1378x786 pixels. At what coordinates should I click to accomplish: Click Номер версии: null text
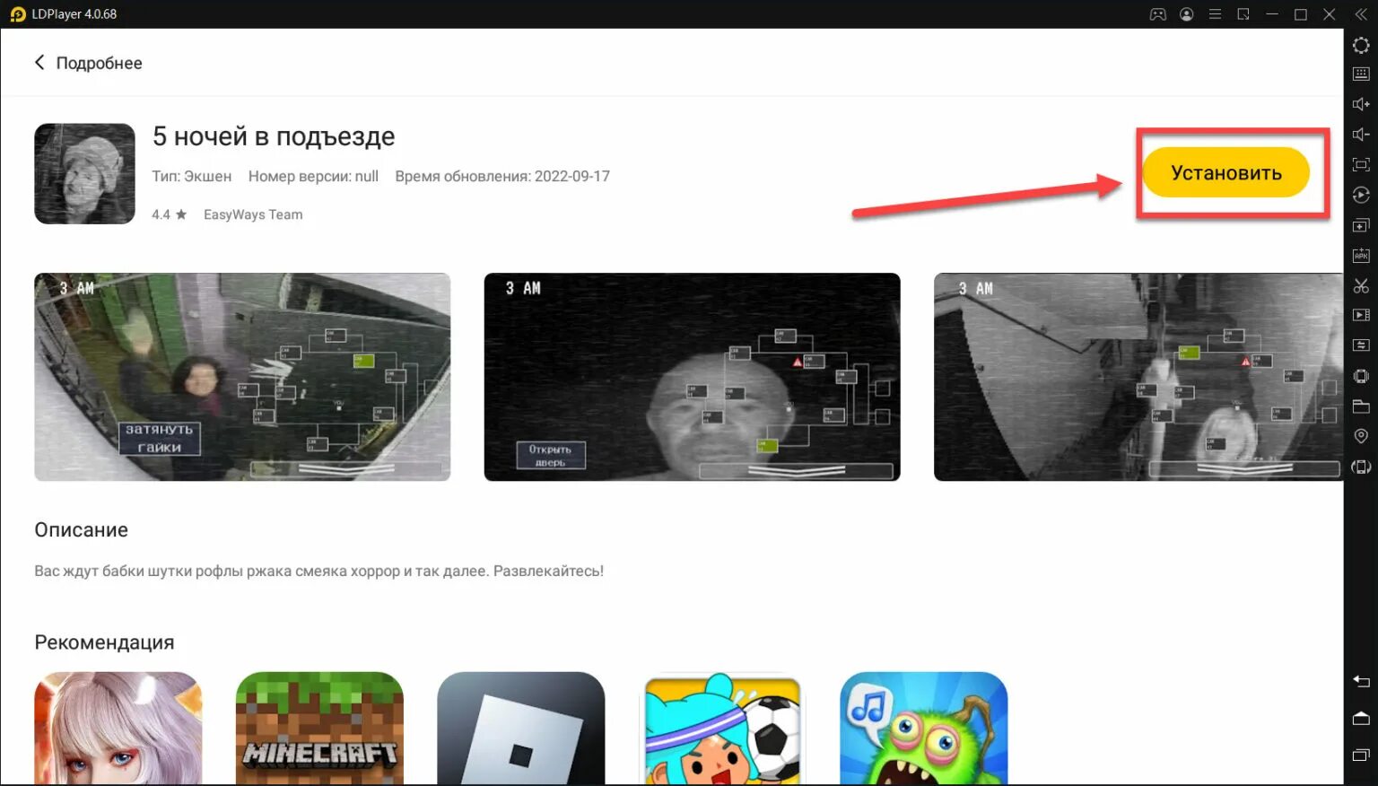(x=313, y=176)
